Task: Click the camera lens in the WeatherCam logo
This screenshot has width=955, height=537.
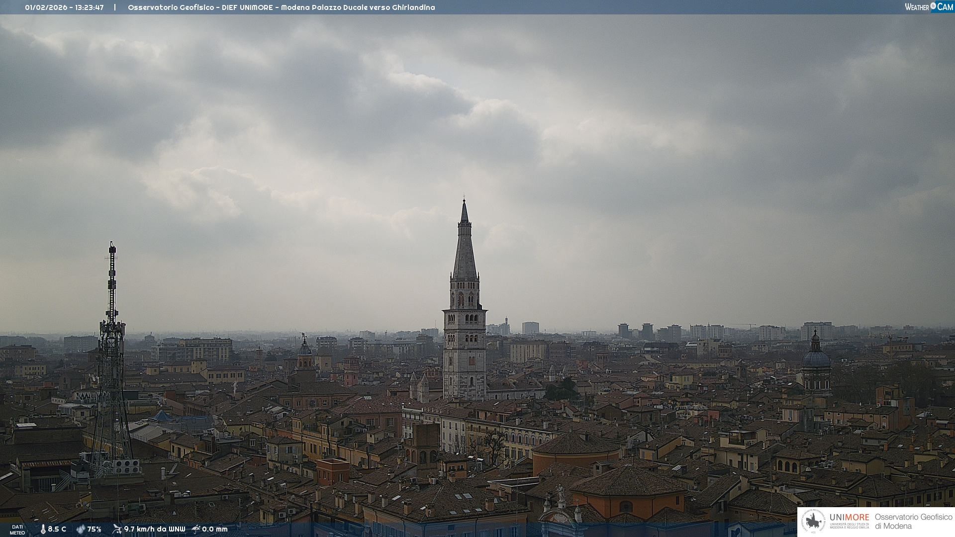Action: pos(933,6)
